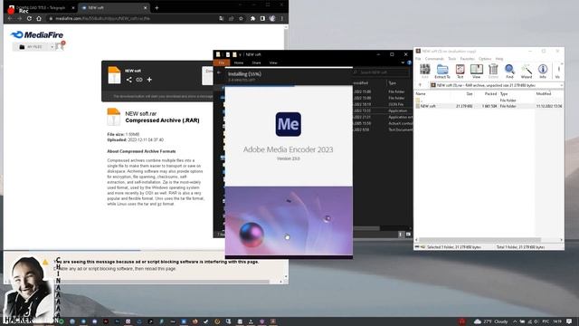Click the browser home button
This screenshot has height=326, width=579.
39,18
